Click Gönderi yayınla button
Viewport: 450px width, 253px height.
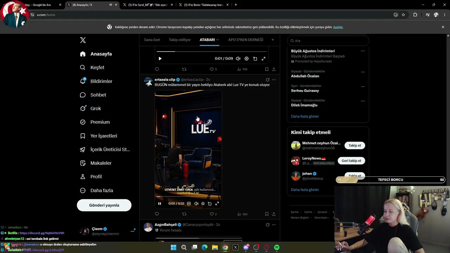click(104, 205)
